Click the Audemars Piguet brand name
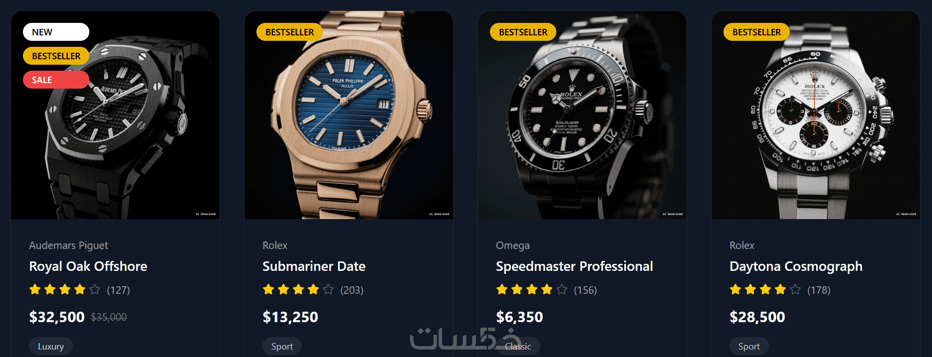Screen dimensions: 932x357 pyautogui.click(x=68, y=245)
